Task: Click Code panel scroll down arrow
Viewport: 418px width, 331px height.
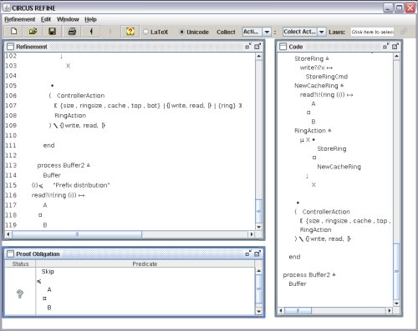Action: coord(396,303)
